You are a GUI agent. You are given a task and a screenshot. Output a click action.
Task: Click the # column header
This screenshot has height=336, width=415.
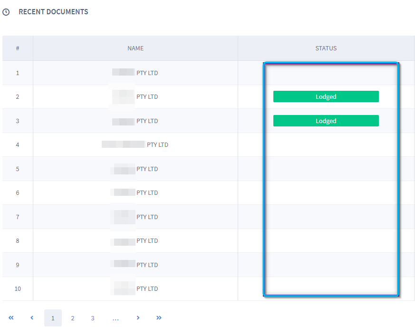[18, 48]
